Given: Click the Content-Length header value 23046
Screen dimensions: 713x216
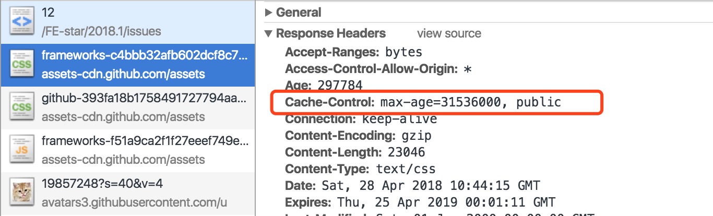Looking at the screenshot, I should coord(406,152).
